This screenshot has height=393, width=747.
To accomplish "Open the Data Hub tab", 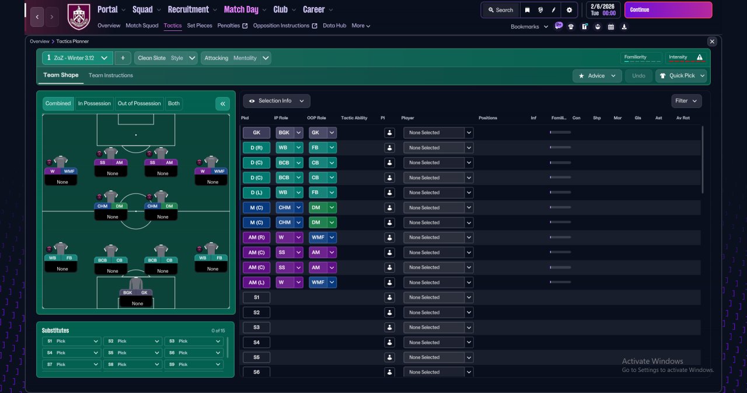I will pyautogui.click(x=334, y=26).
